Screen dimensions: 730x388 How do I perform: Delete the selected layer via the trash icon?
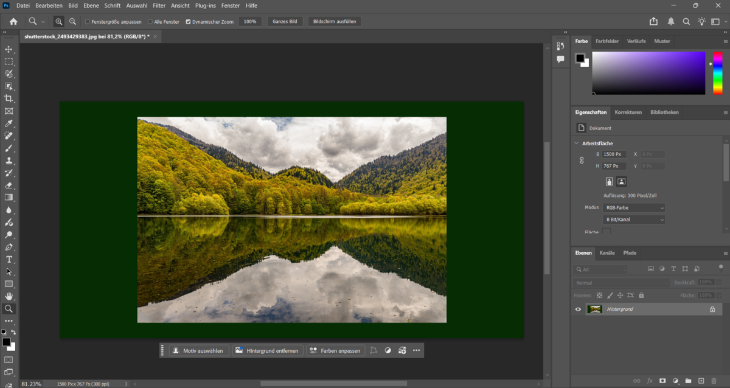(713, 380)
